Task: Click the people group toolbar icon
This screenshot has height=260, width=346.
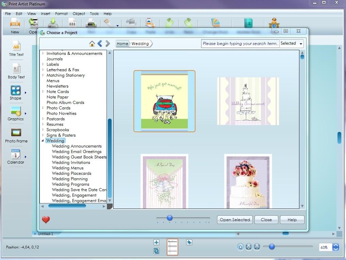Action: (72, 23)
